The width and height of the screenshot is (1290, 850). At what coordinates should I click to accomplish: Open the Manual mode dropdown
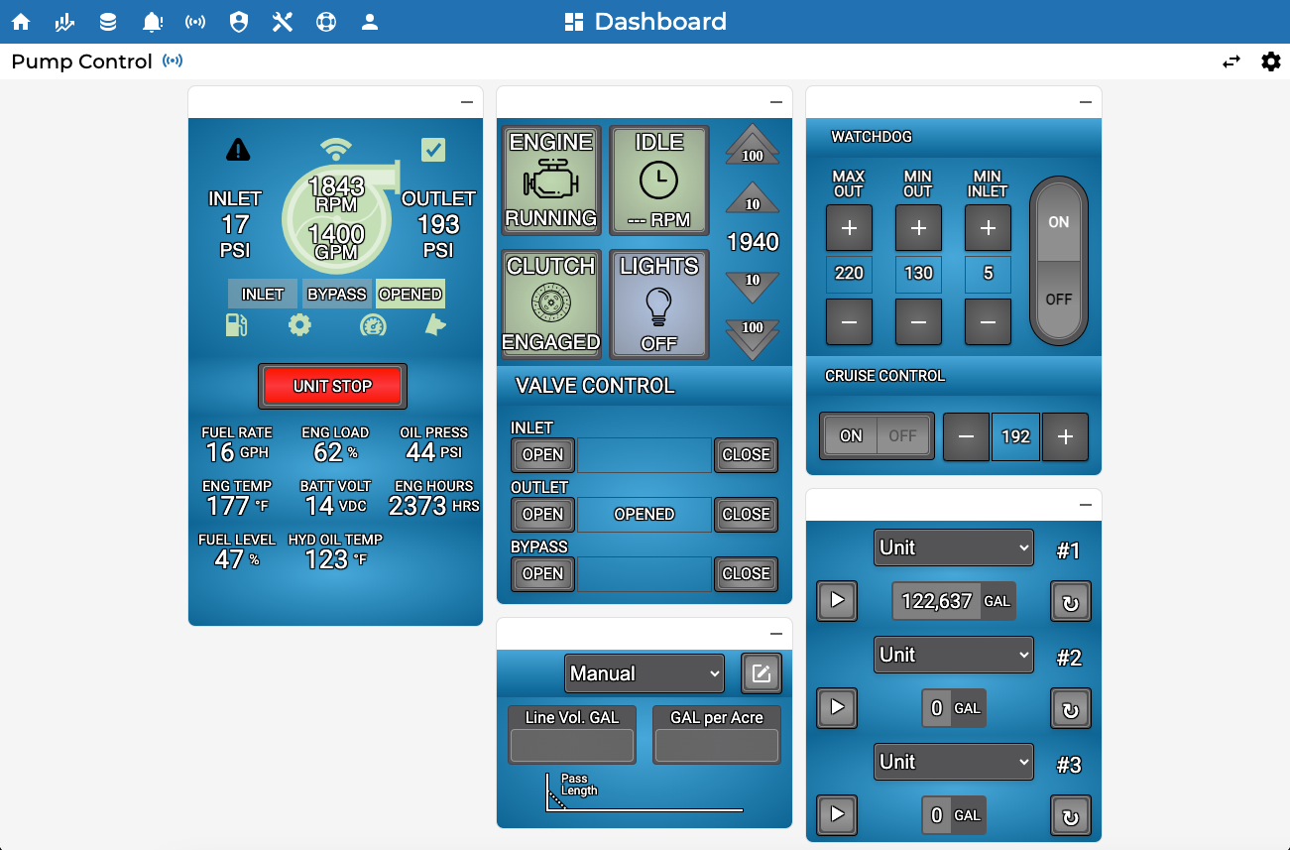point(645,673)
